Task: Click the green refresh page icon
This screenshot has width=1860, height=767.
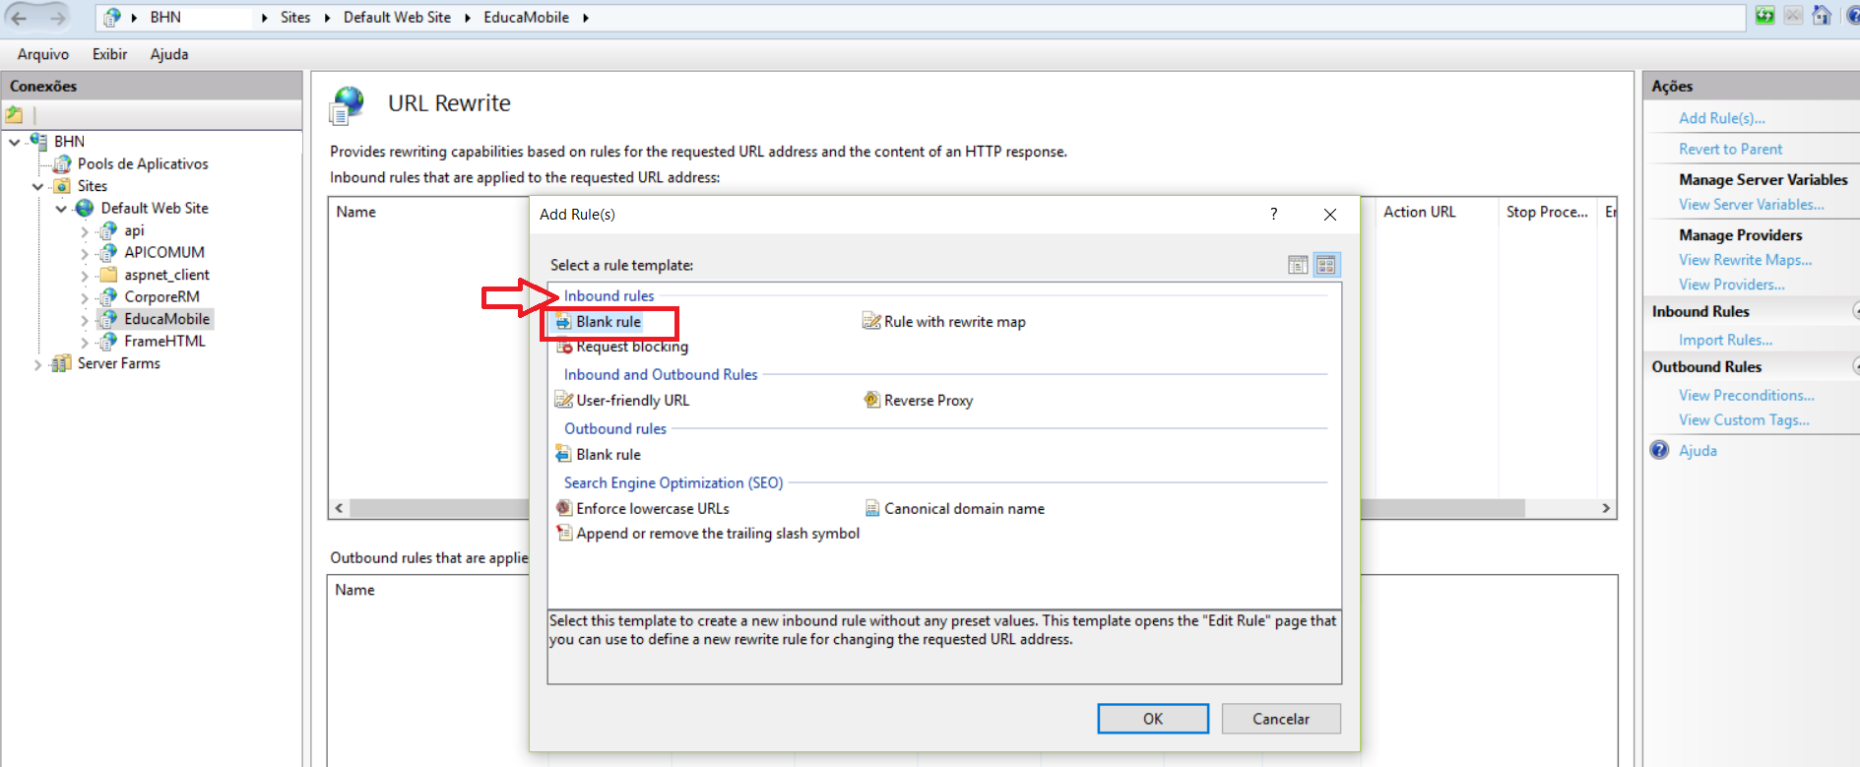Action: (x=1764, y=16)
